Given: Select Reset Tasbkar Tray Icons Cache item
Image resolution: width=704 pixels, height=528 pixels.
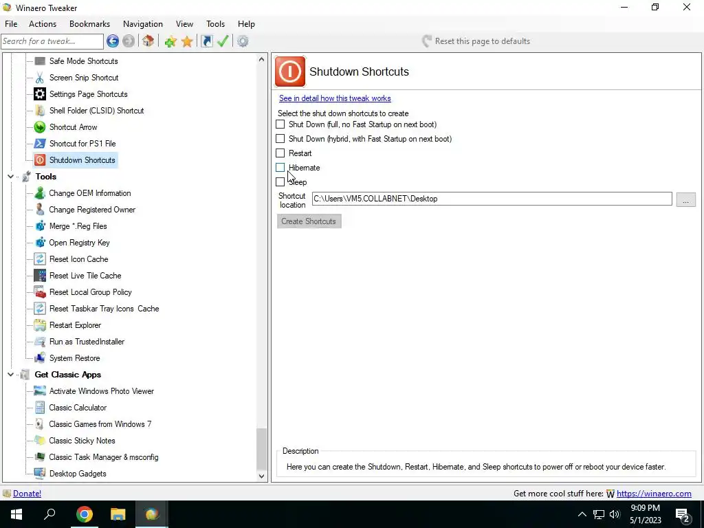Looking at the screenshot, I should coord(104,309).
